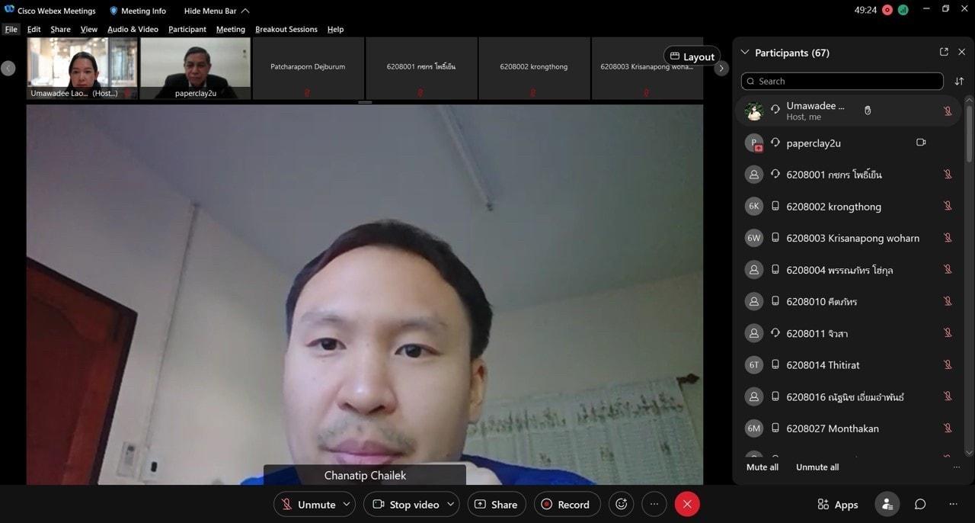Screen dimensions: 975x523
Task: Click the green connection quality indicator
Action: click(x=903, y=10)
